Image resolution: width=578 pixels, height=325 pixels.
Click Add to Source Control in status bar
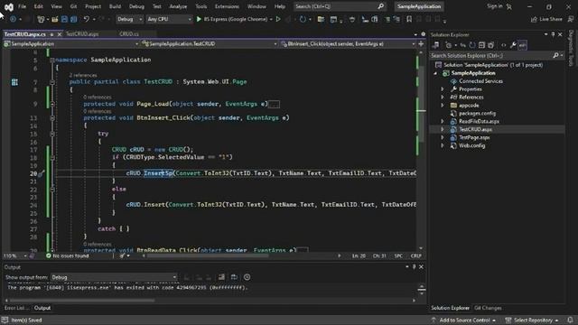click(463, 320)
